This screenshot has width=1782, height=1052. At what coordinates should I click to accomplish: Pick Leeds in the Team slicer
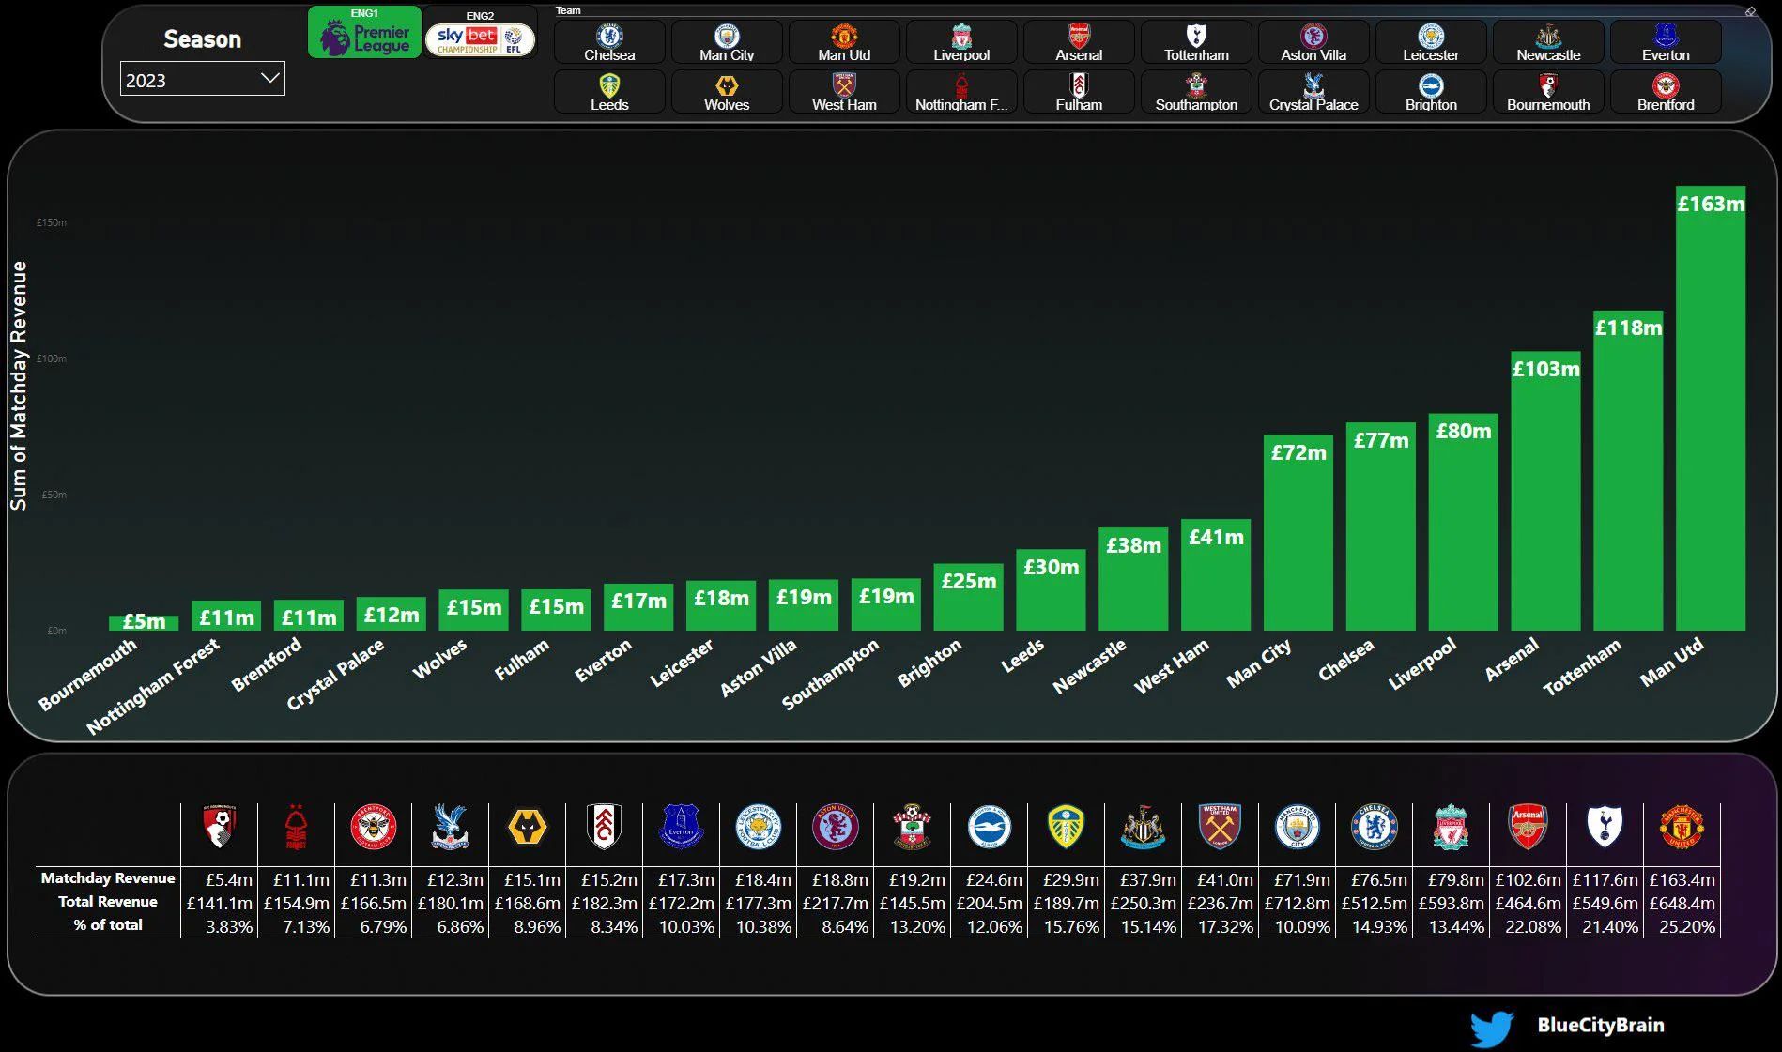[609, 92]
